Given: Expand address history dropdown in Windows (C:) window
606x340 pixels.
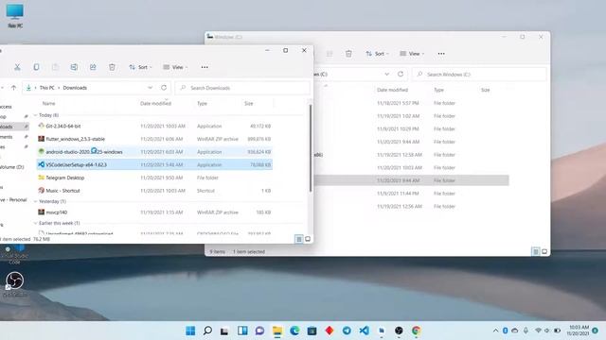Looking at the screenshot, I should point(387,74).
